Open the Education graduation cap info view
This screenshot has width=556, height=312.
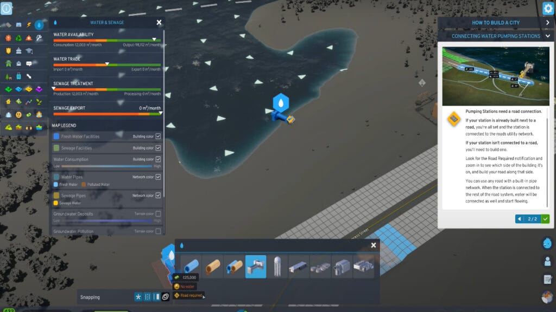[x=29, y=50]
